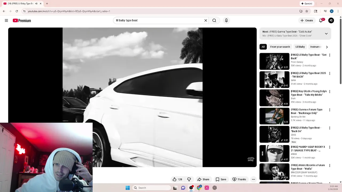Open YouTube notifications bell
Image resolution: width=342 pixels, height=192 pixels.
[x=321, y=21]
